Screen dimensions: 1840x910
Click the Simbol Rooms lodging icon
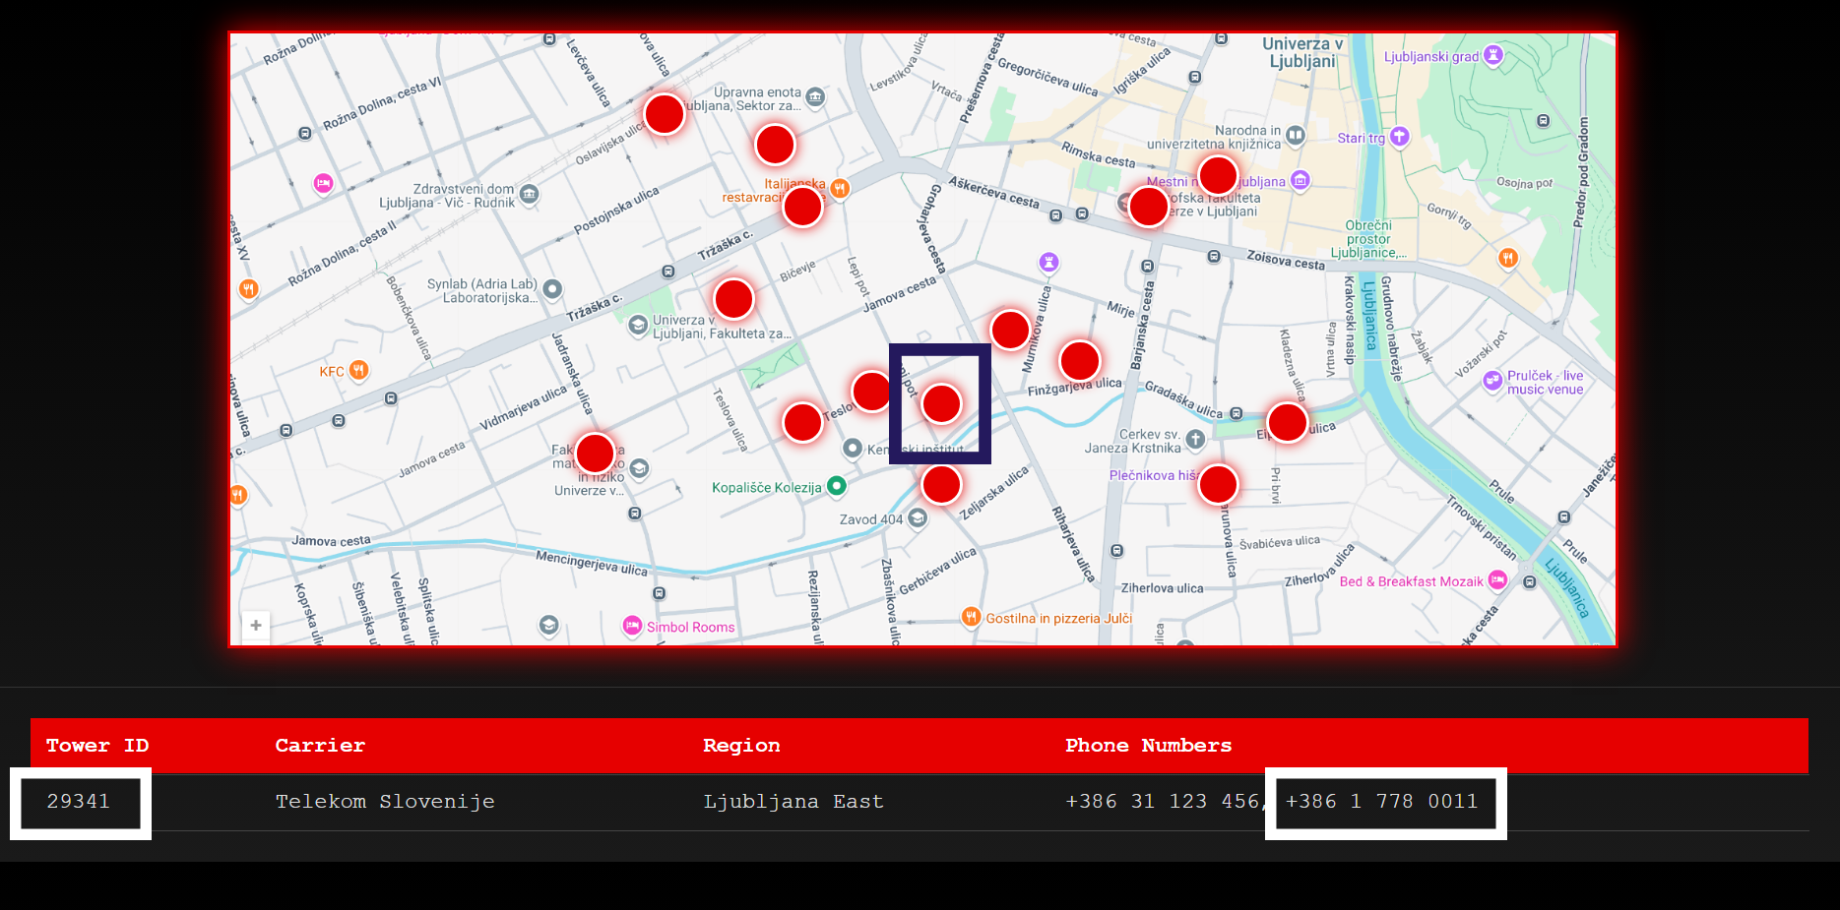click(632, 626)
